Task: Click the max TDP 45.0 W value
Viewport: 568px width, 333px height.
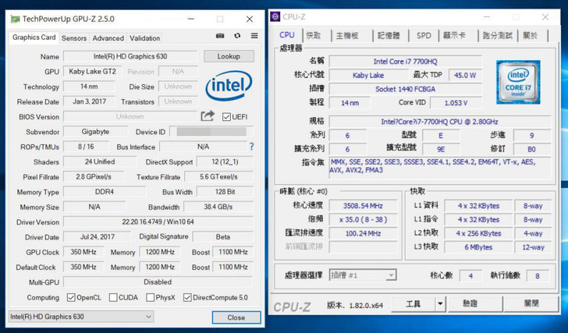Action: click(x=465, y=76)
